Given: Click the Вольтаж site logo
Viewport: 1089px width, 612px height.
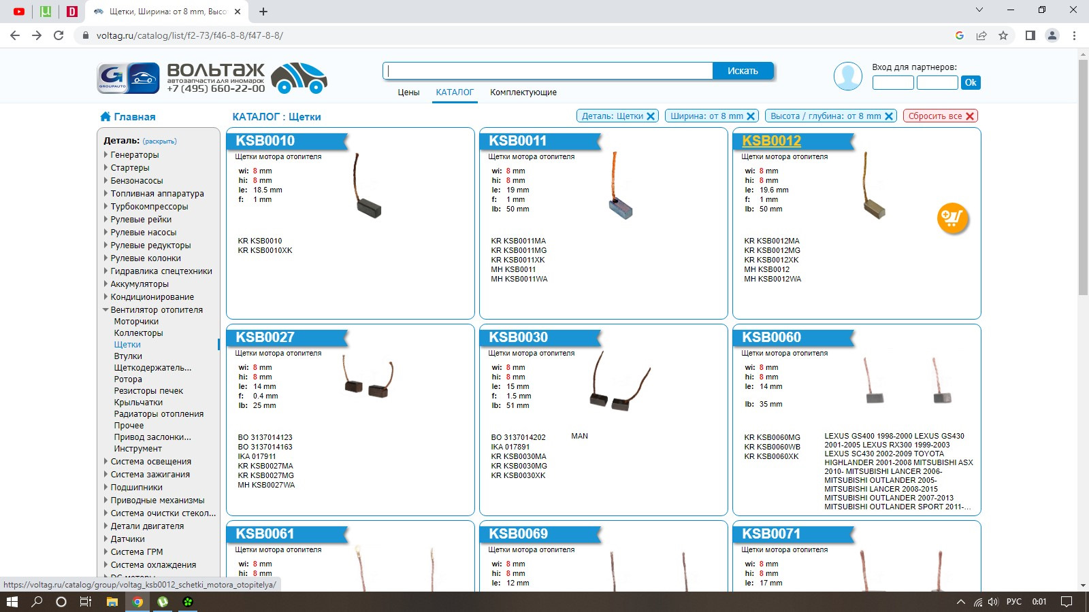Looking at the screenshot, I should pos(212,78).
